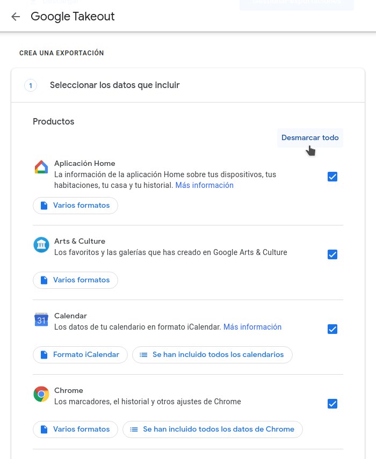The width and height of the screenshot is (376, 459).
Task: Open Más información link for Aplicación Home
Action: [x=204, y=185]
